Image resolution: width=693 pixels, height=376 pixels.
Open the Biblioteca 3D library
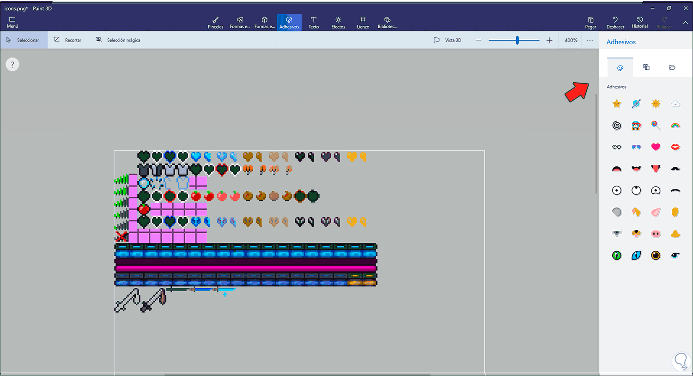coord(387,22)
